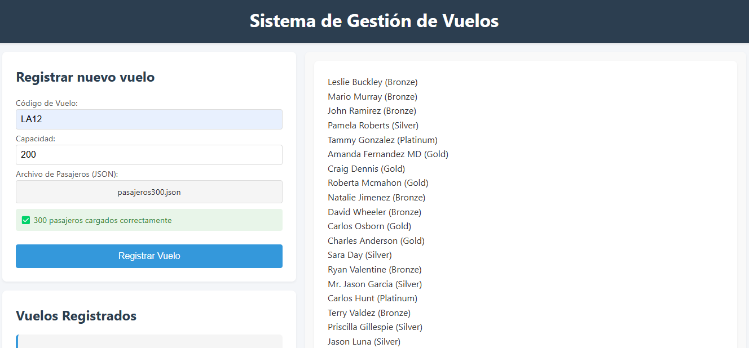Focus the Capacidad input showing 200

[x=149, y=155]
